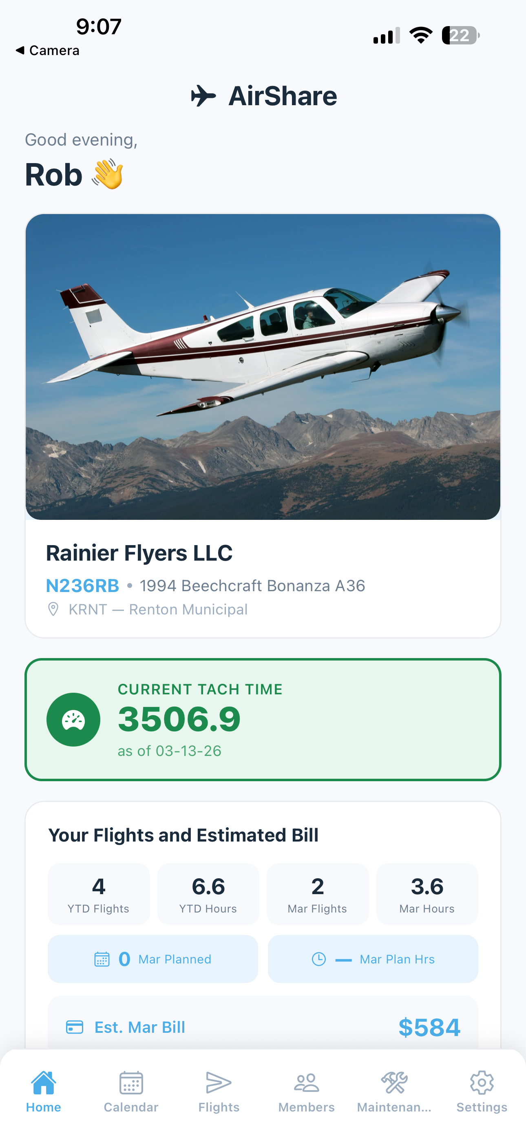This screenshot has height=1140, width=526.
Task: Open the Bonanza aircraft photo
Action: click(263, 367)
